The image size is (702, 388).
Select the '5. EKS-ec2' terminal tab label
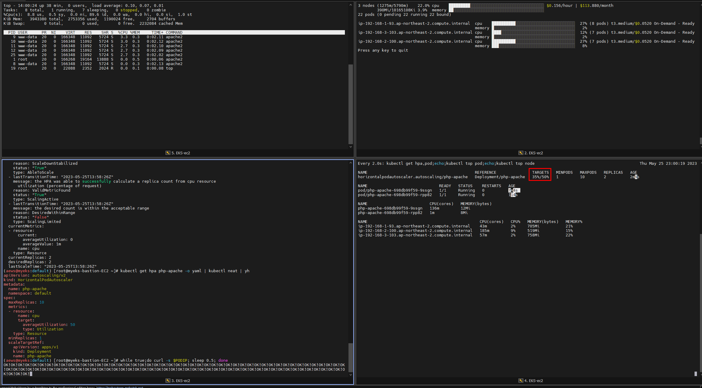tap(181, 153)
